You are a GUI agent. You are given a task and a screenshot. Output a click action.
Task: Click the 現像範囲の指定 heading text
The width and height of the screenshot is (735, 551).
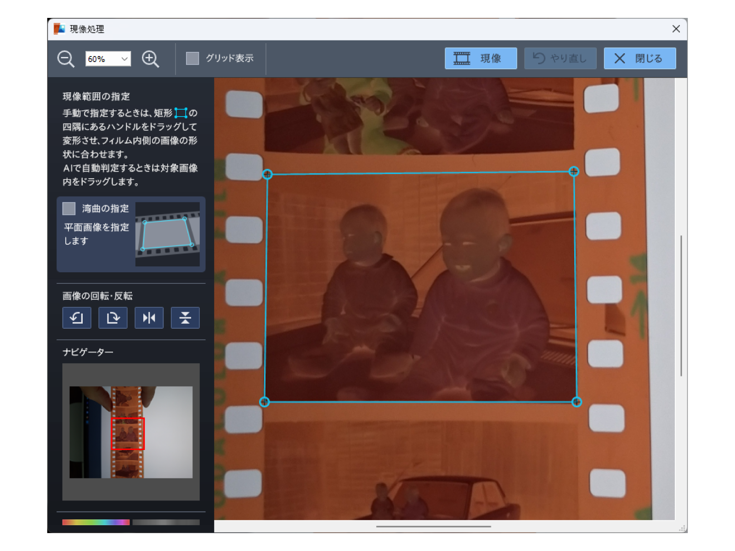[96, 96]
